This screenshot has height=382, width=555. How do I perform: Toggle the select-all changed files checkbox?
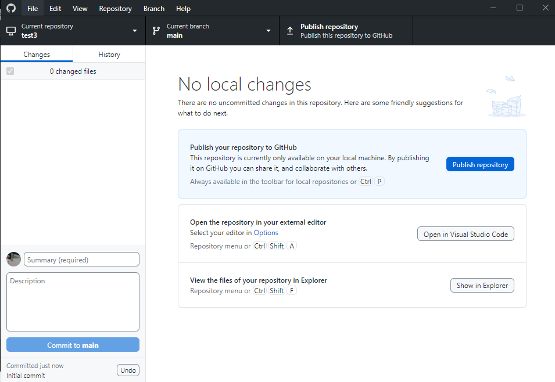10,71
